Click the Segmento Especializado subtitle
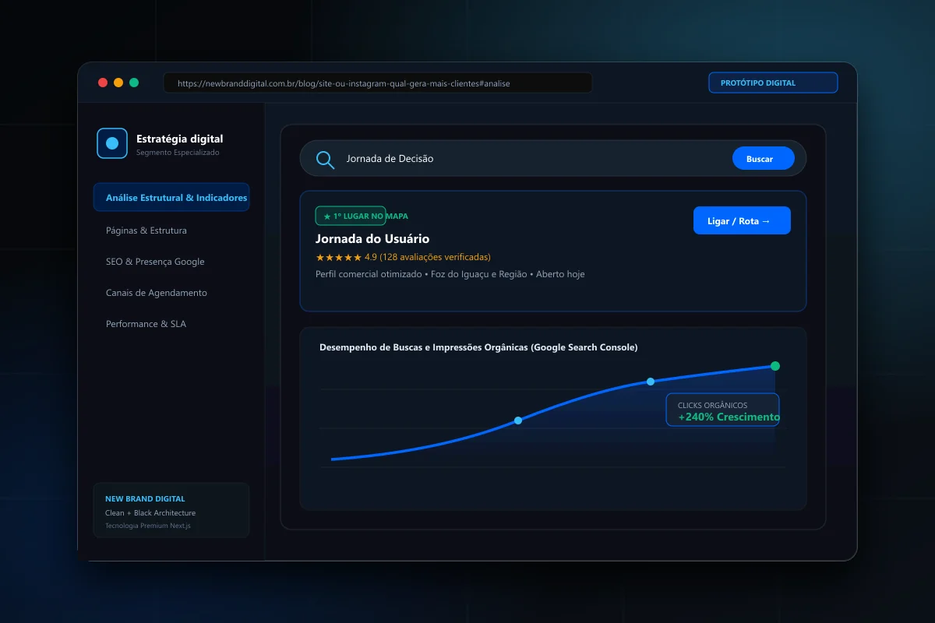Image resolution: width=935 pixels, height=623 pixels. pos(178,153)
